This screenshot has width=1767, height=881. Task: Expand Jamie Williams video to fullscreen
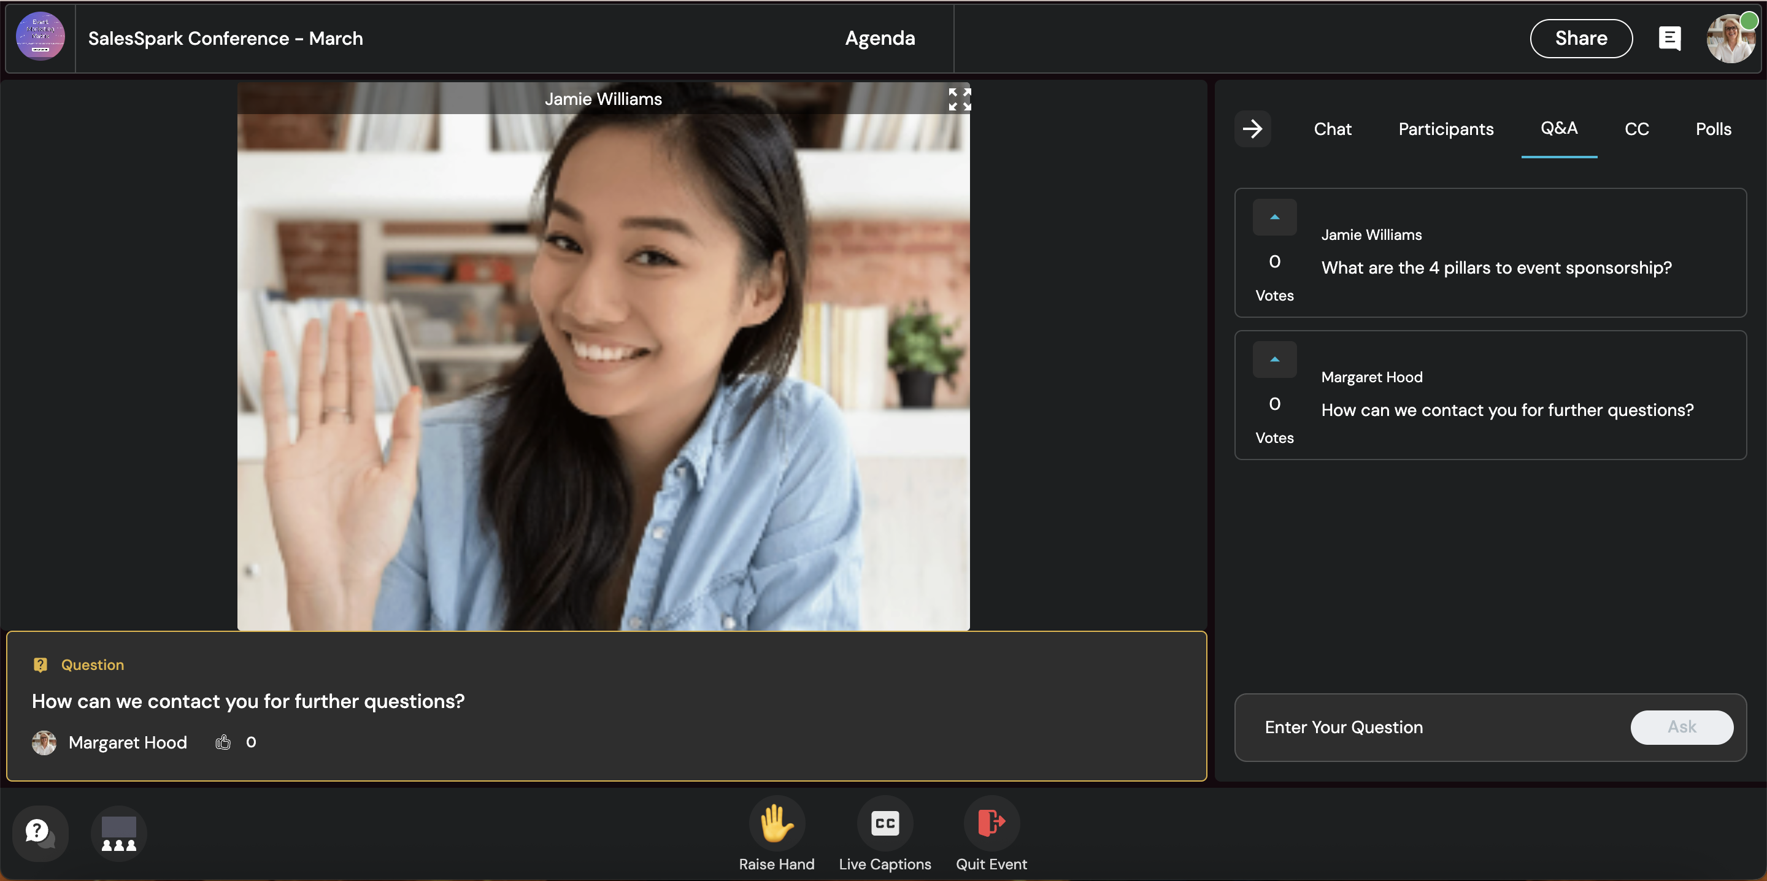pyautogui.click(x=959, y=99)
